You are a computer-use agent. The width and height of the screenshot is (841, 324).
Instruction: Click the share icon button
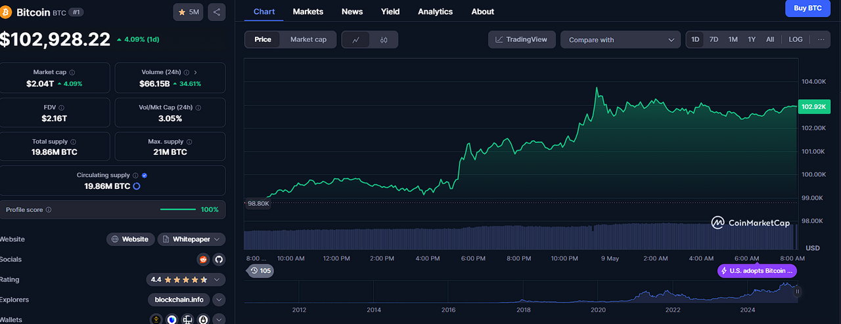217,12
